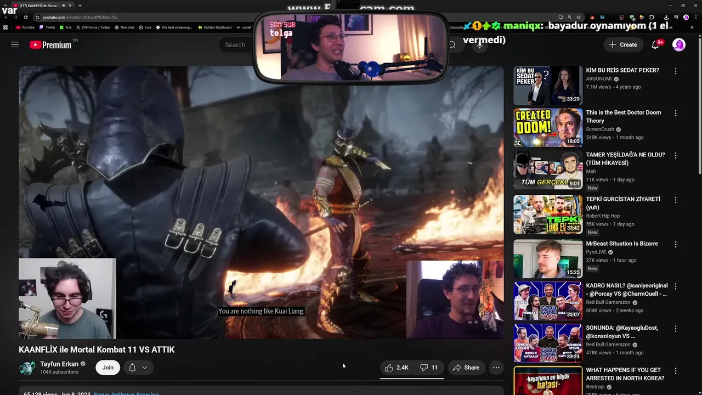Screen dimensions: 702x395
Task: Go to YouTube Premium home logo
Action: coord(50,45)
